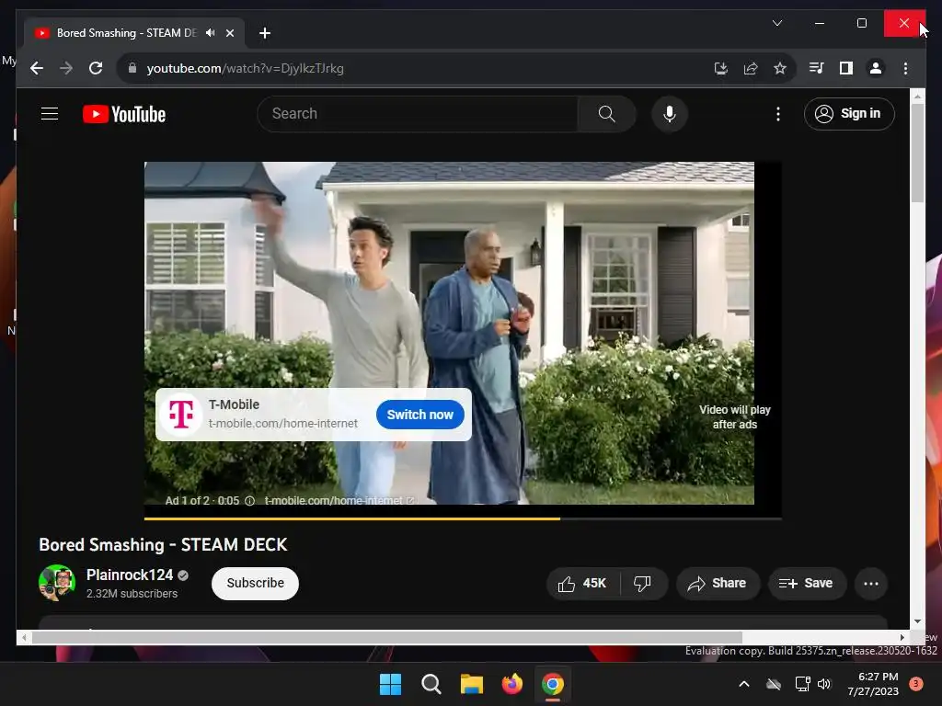This screenshot has height=706, width=942.
Task: Click the Chrome taskbar icon
Action: coord(553,684)
